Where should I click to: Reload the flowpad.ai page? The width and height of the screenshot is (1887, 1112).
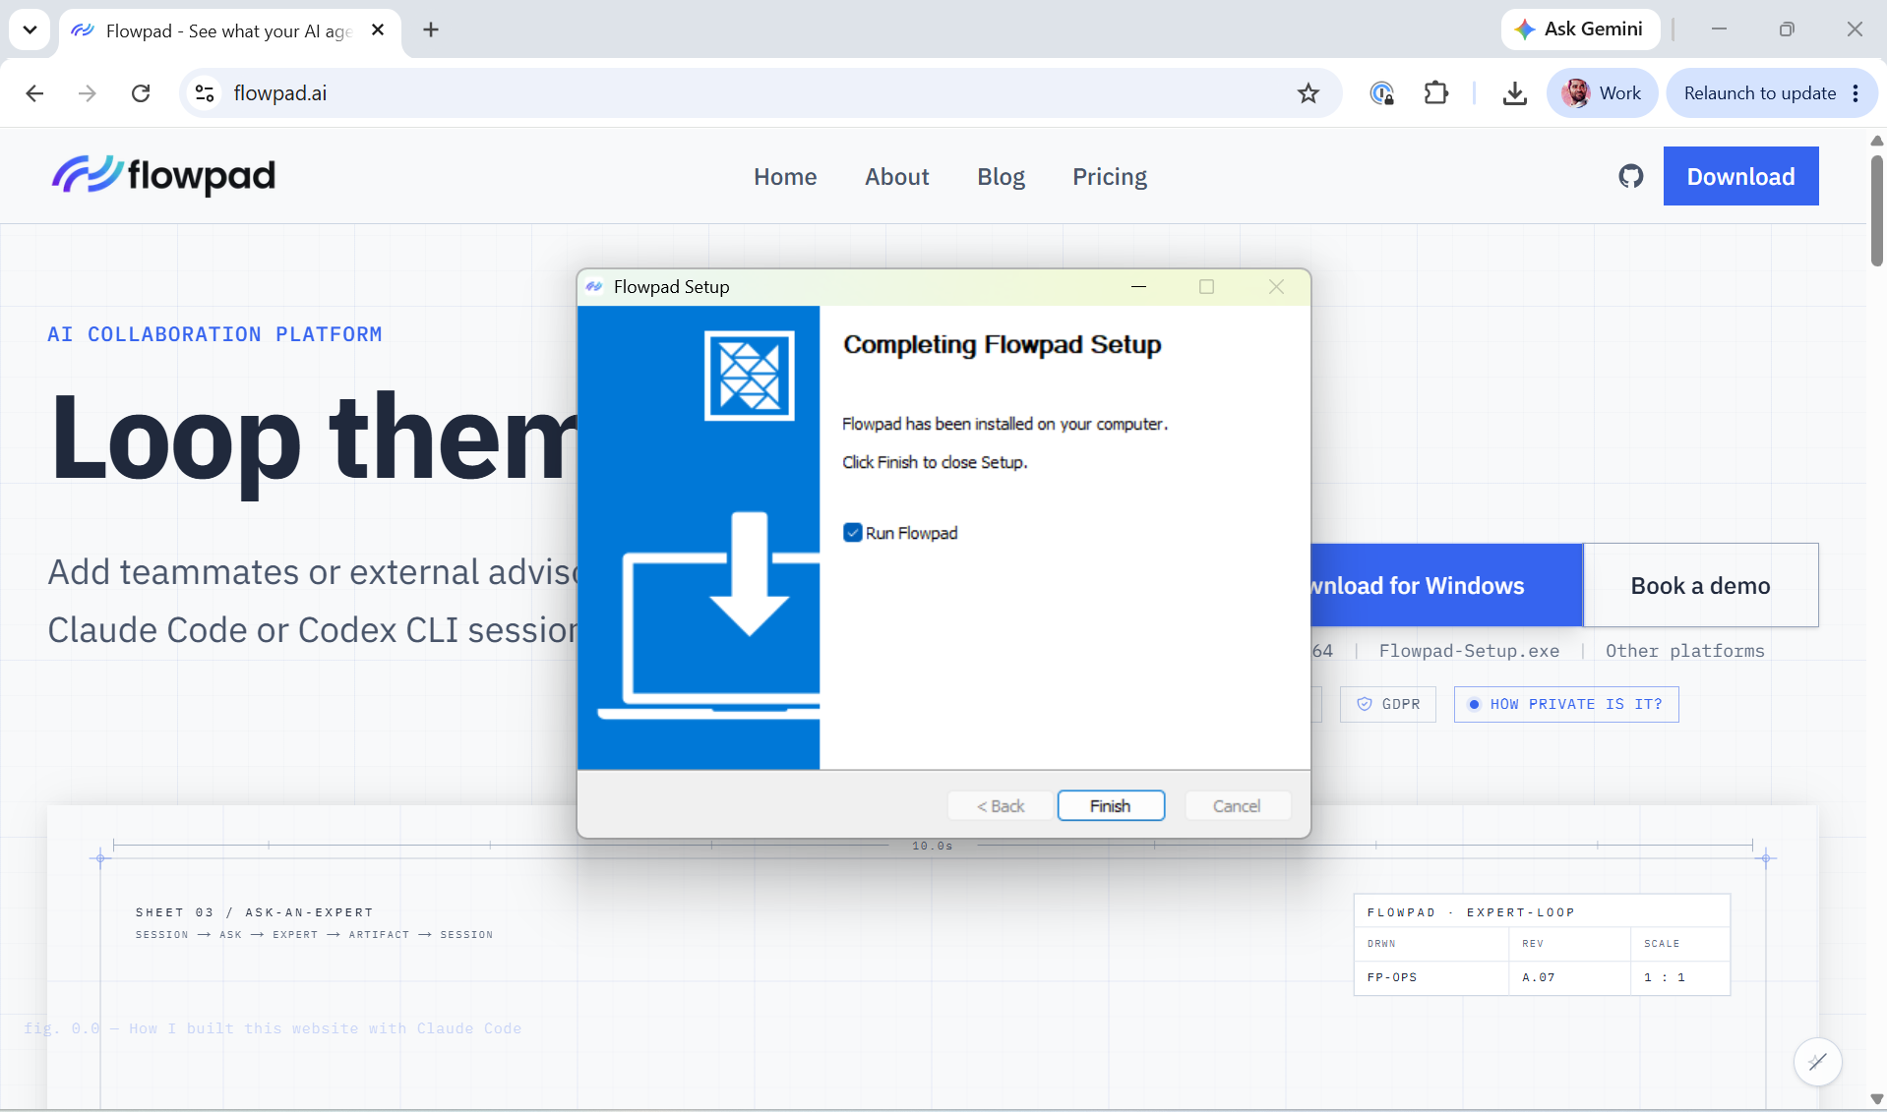click(x=141, y=93)
